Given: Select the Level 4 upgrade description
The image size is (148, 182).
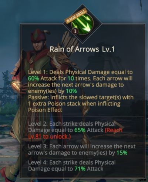Looking at the screenshot, I should point(72,166).
